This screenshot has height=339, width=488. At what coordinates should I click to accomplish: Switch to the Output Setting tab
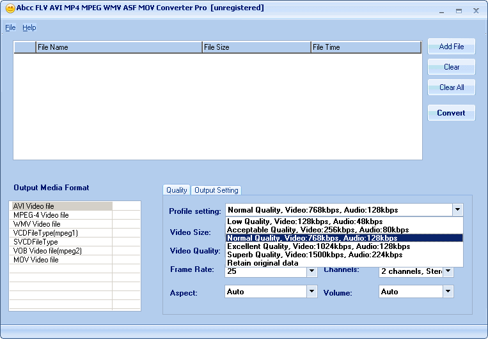pos(216,190)
